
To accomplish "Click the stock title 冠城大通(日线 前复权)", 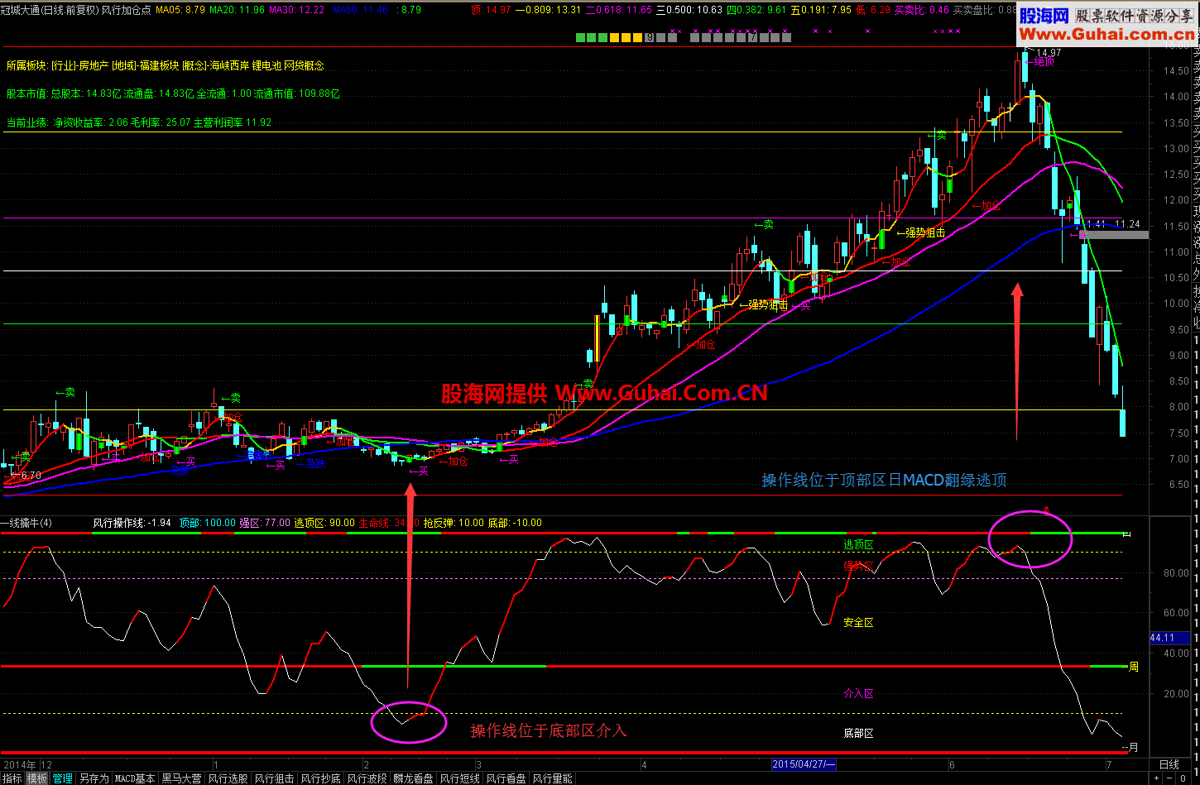I will 50,10.
